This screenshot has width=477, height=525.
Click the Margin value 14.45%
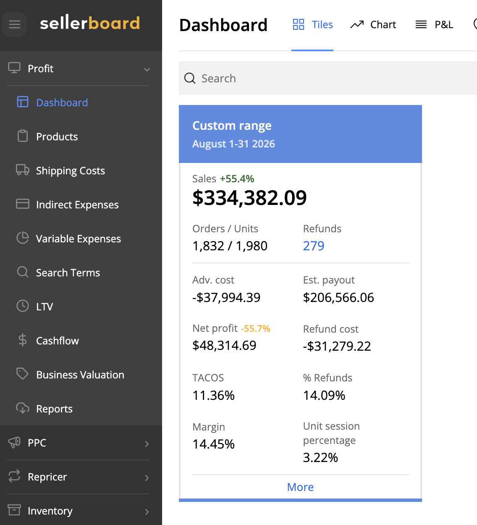pyautogui.click(x=213, y=444)
